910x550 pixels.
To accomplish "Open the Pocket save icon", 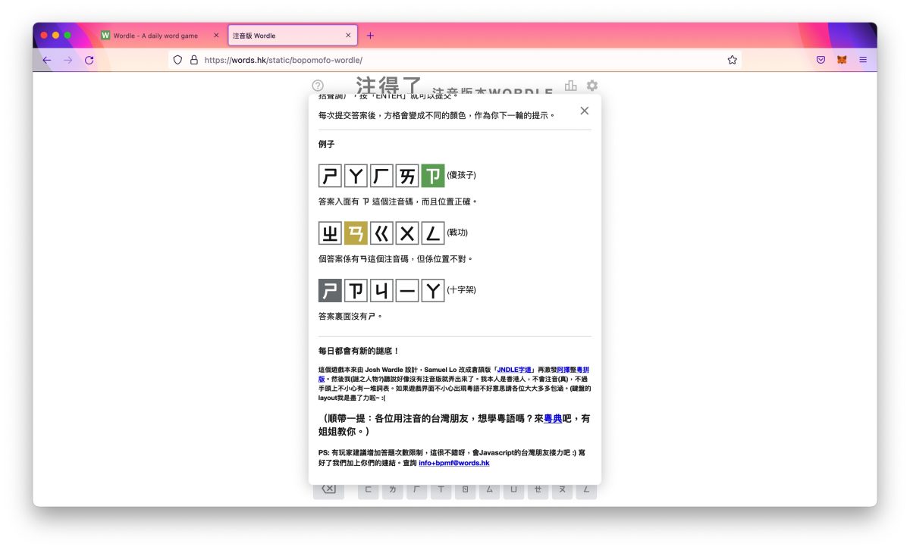I will (x=821, y=60).
